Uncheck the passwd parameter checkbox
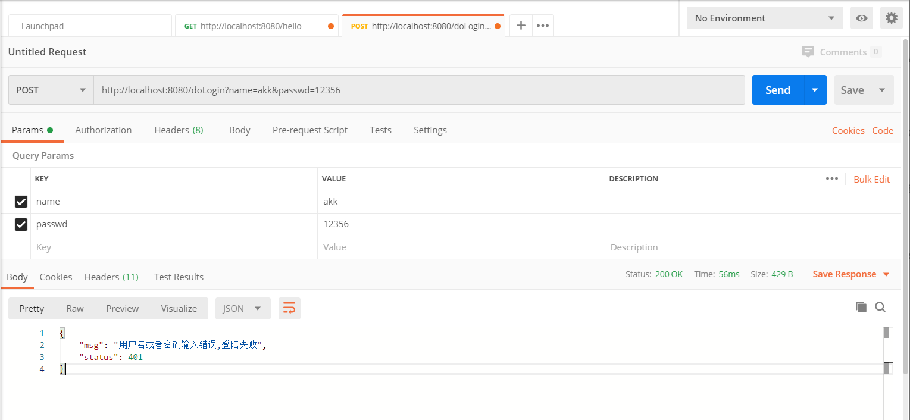 click(x=21, y=224)
